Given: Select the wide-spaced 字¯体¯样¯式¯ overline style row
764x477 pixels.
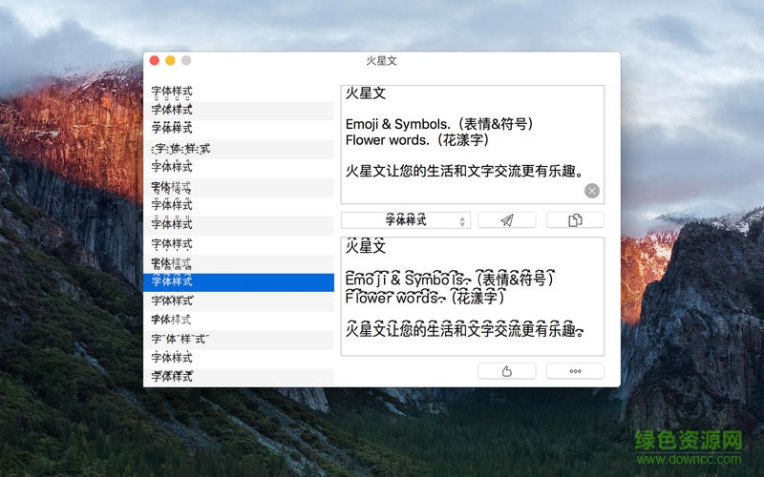Looking at the screenshot, I should 239,340.
